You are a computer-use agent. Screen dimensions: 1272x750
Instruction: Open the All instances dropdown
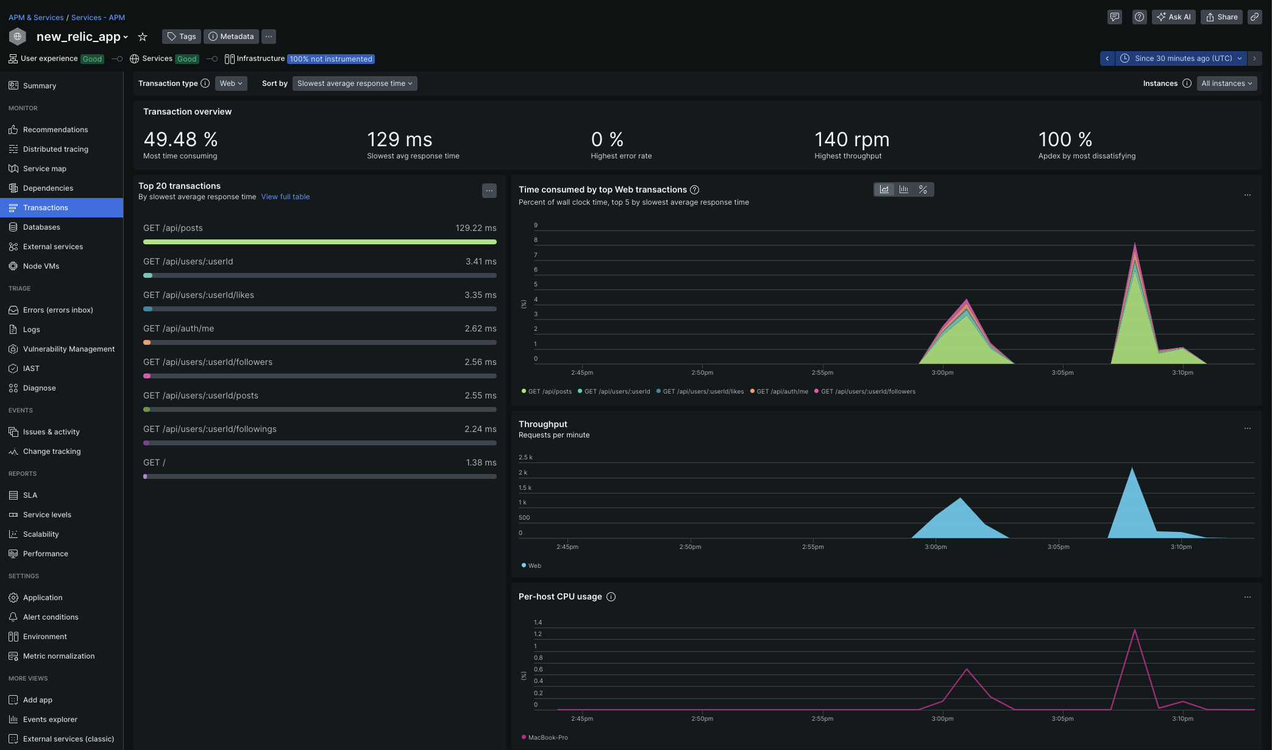click(1226, 83)
